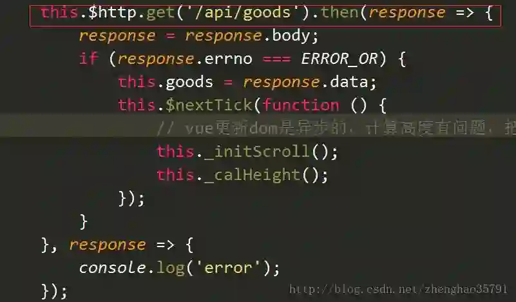Click _initScroll method call

pyautogui.click(x=262, y=152)
